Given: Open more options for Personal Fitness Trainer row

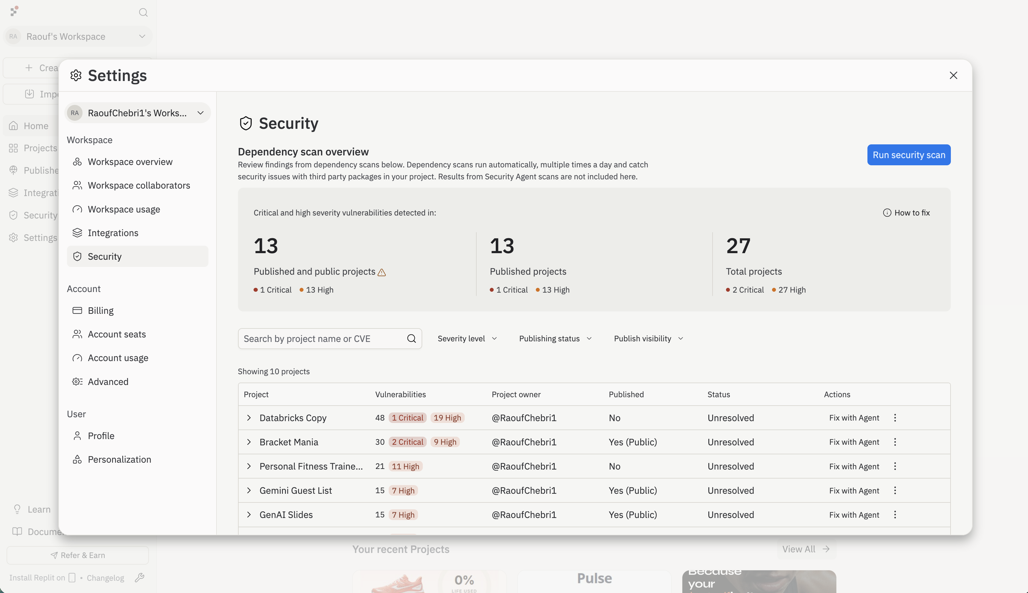Looking at the screenshot, I should (895, 466).
